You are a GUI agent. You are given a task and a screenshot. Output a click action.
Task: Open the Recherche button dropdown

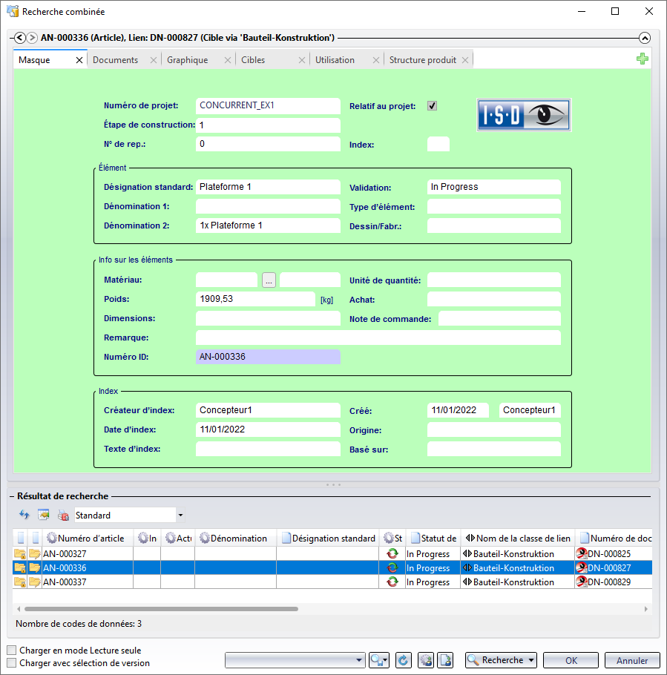click(531, 660)
